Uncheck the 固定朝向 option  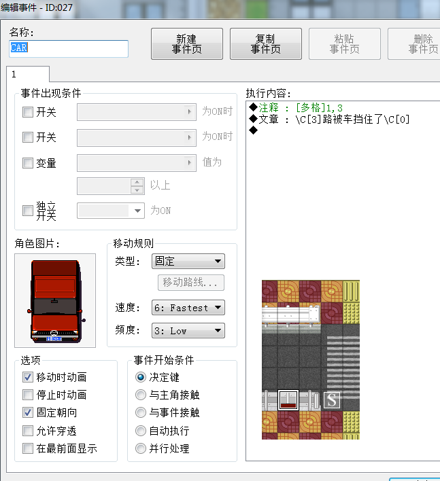(28, 412)
